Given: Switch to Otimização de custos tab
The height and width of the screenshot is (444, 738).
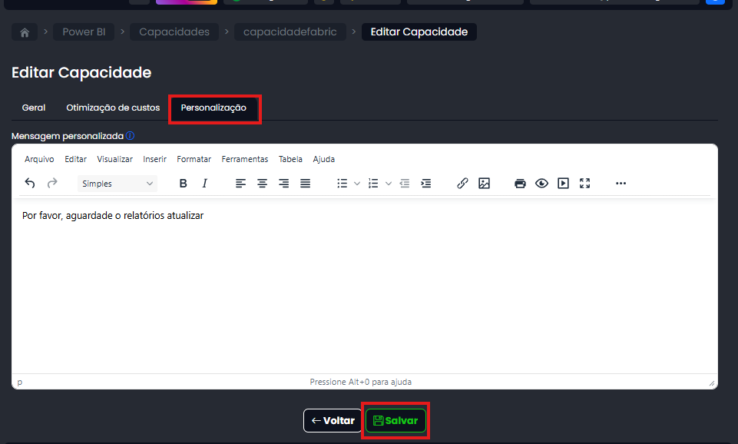Looking at the screenshot, I should pyautogui.click(x=113, y=108).
